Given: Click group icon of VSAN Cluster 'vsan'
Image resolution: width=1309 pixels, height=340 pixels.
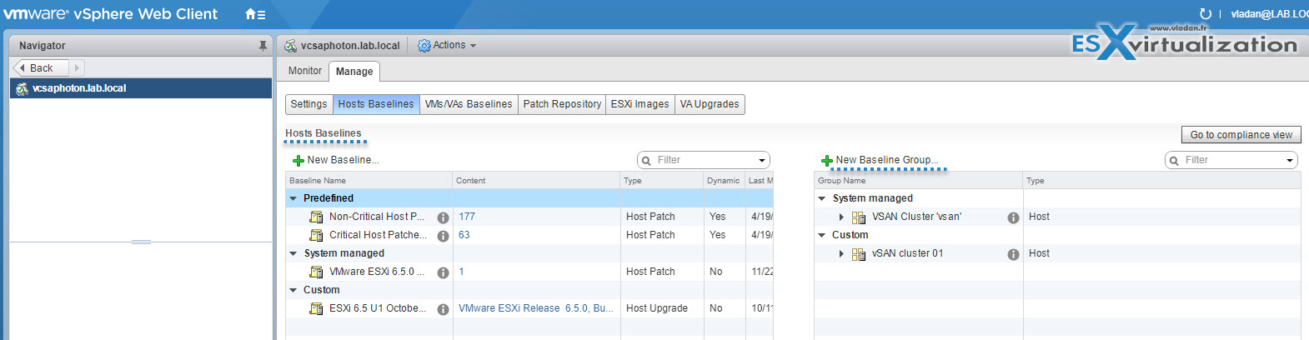Looking at the screenshot, I should pyautogui.click(x=859, y=217).
